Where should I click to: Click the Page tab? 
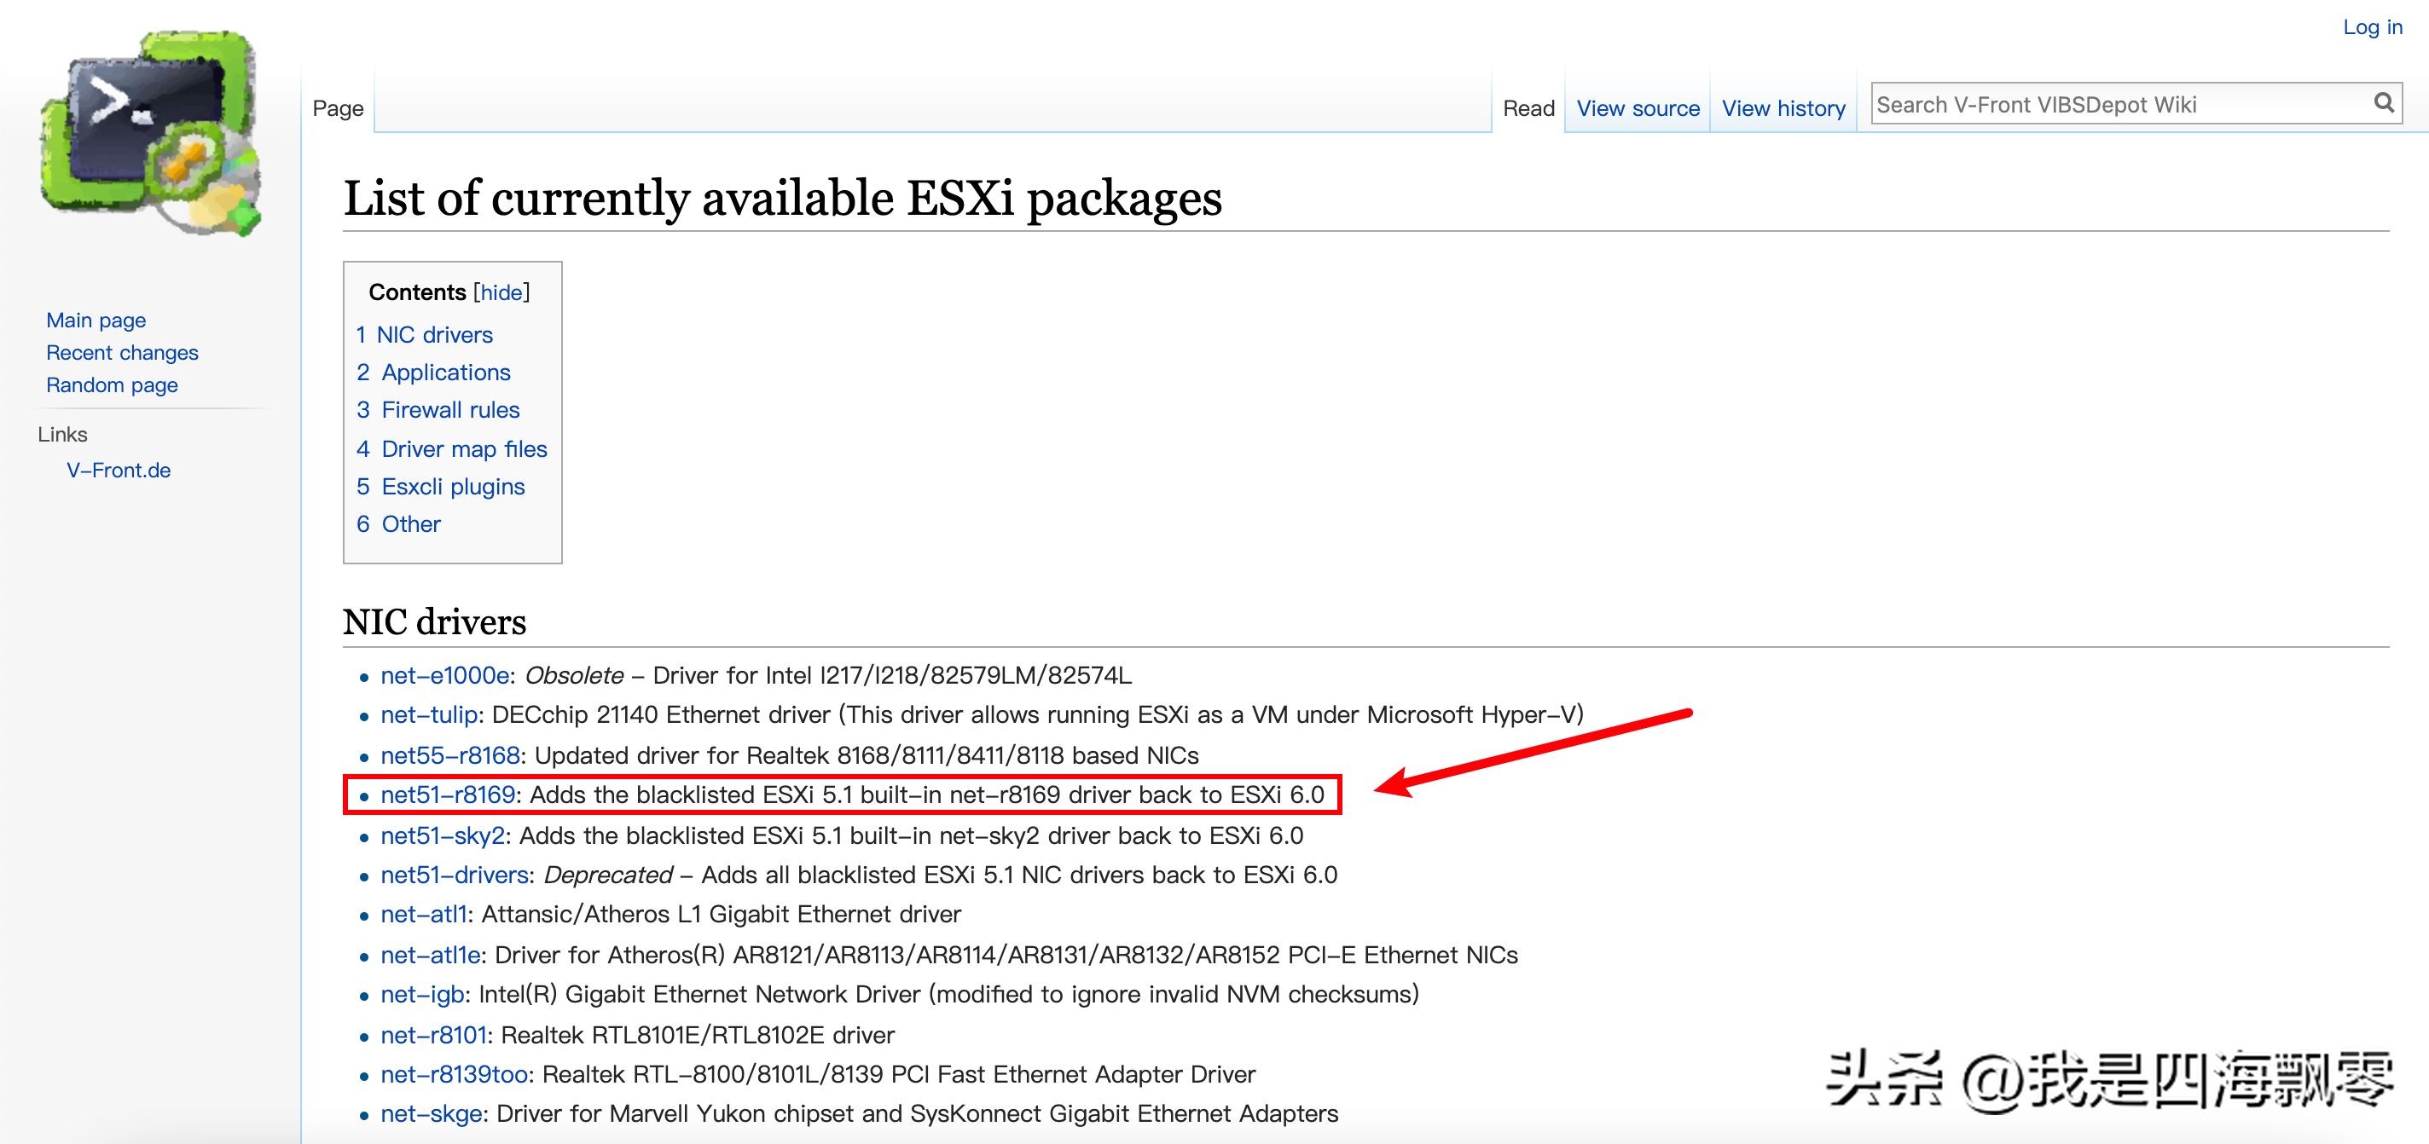click(338, 108)
